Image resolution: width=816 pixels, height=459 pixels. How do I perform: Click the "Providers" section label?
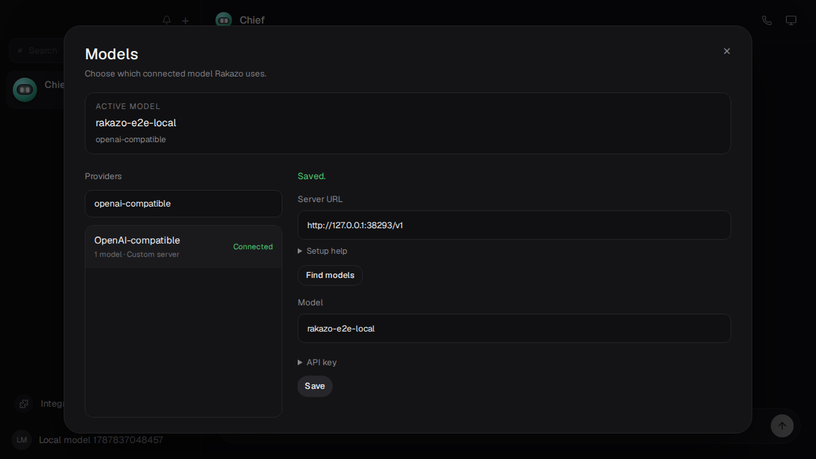point(103,176)
